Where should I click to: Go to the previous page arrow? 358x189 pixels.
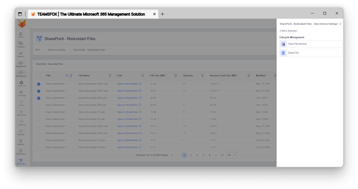tap(178, 155)
